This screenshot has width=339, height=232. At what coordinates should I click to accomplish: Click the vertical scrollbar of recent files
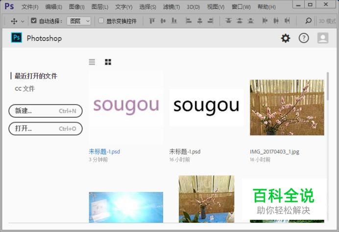pos(327,107)
